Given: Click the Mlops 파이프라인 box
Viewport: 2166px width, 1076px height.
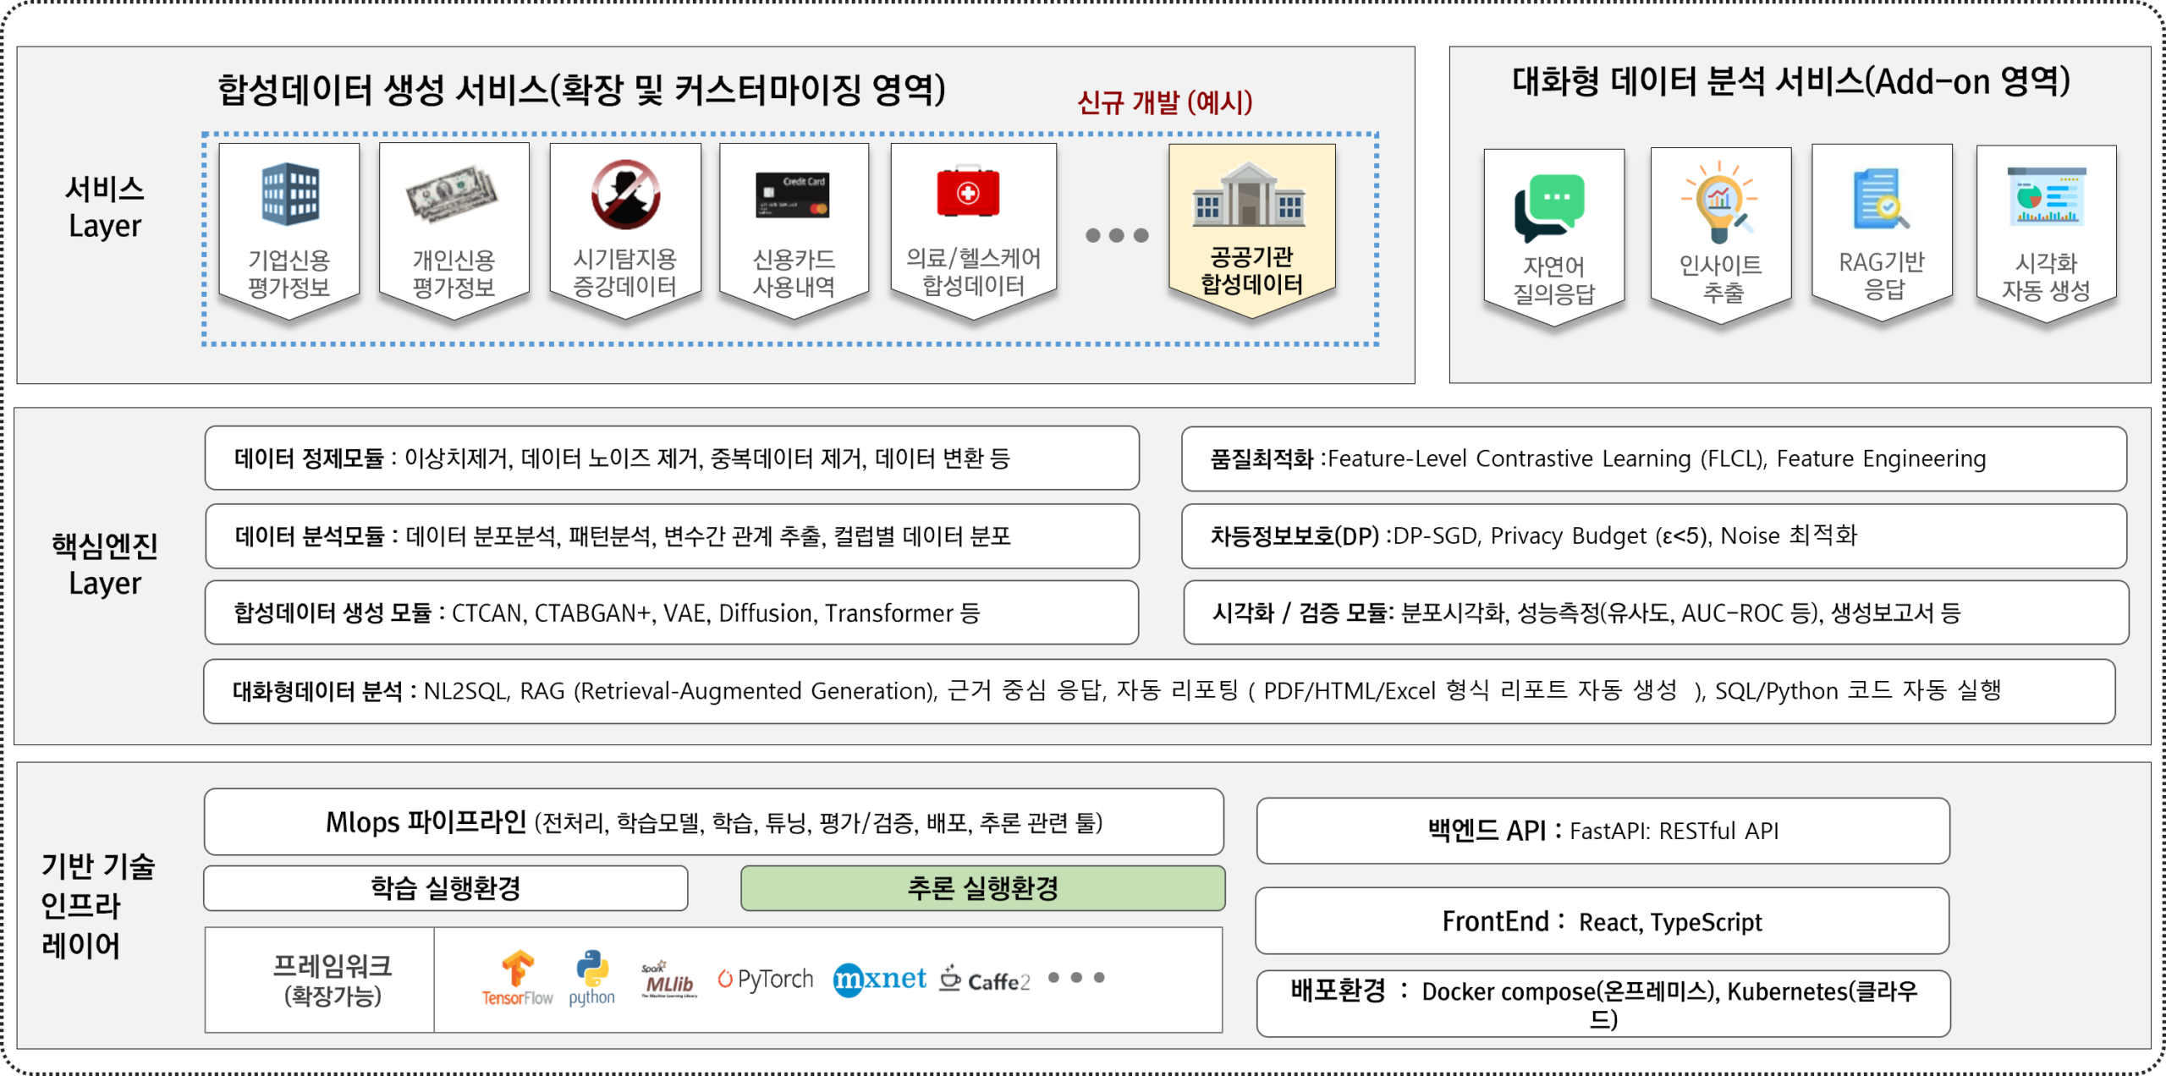Looking at the screenshot, I should pyautogui.click(x=713, y=822).
